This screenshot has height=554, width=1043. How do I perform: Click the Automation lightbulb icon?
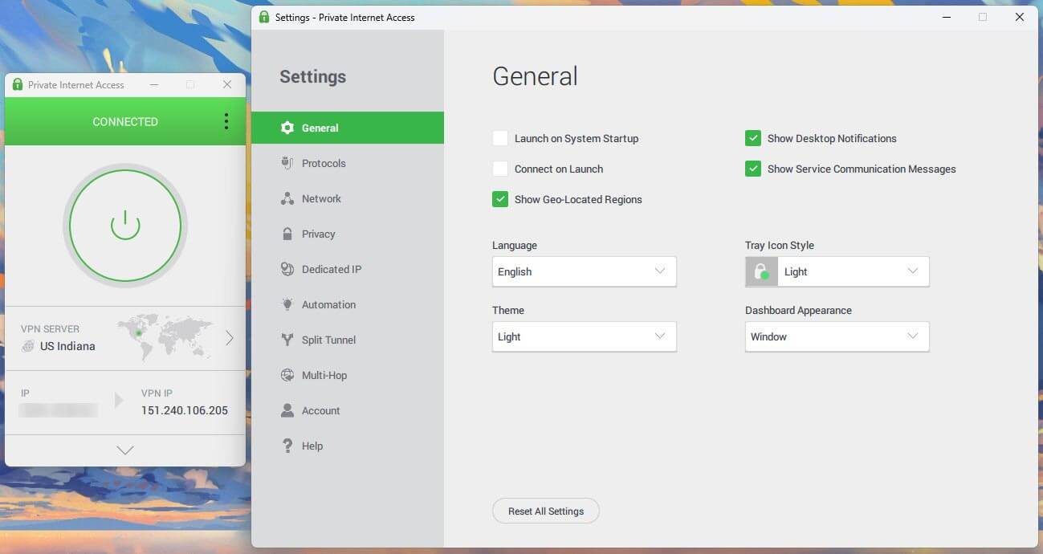point(287,304)
